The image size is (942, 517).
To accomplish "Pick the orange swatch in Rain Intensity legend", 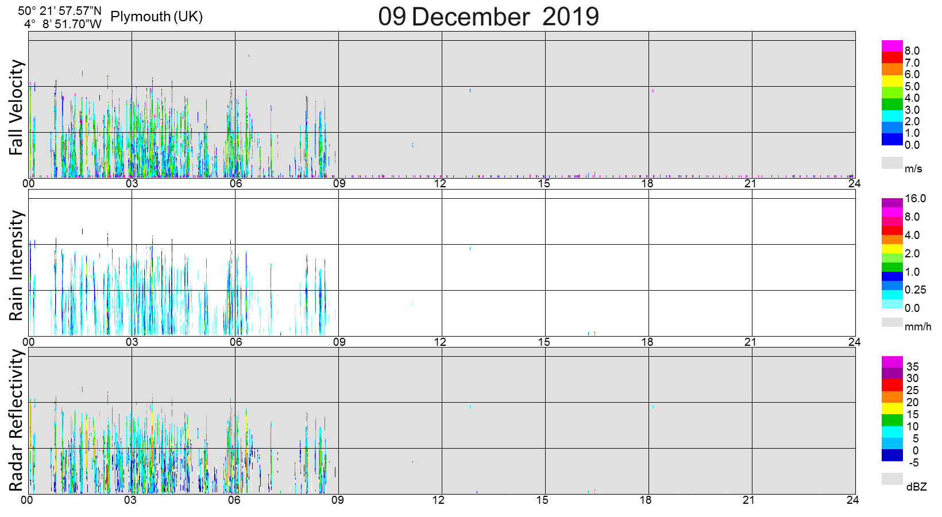I will tap(892, 240).
